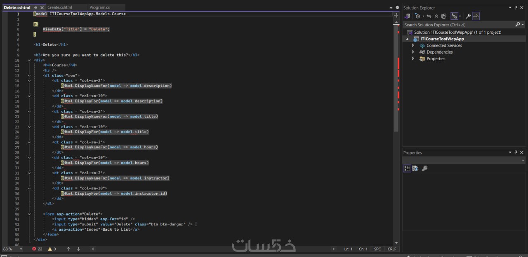Collapse the div block at line 10

29,60
